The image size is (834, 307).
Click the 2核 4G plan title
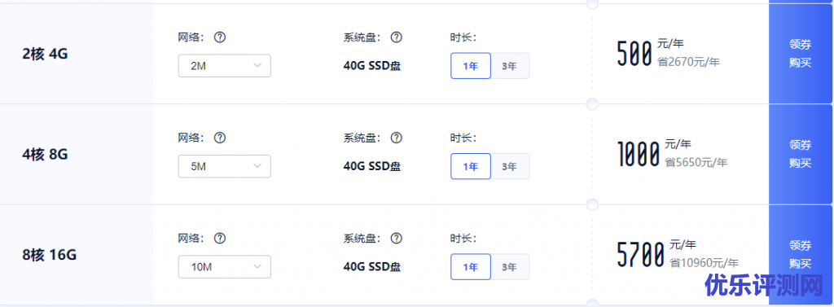coord(46,55)
